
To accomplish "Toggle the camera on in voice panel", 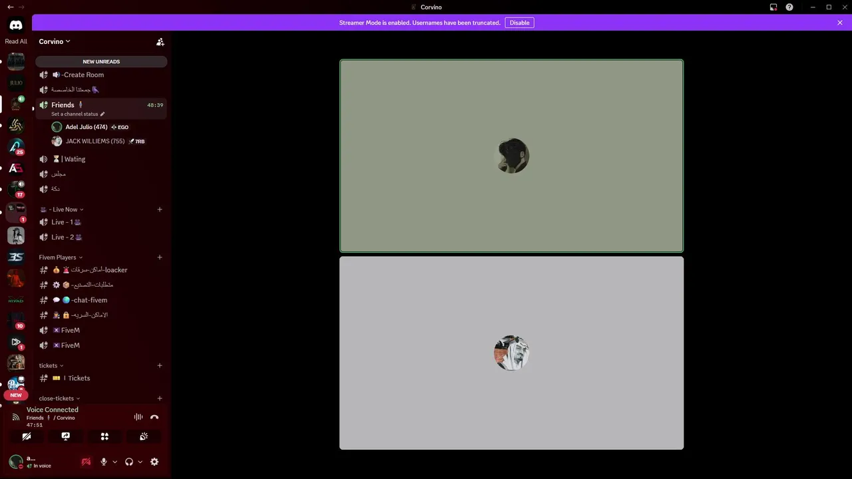I will coord(27,436).
